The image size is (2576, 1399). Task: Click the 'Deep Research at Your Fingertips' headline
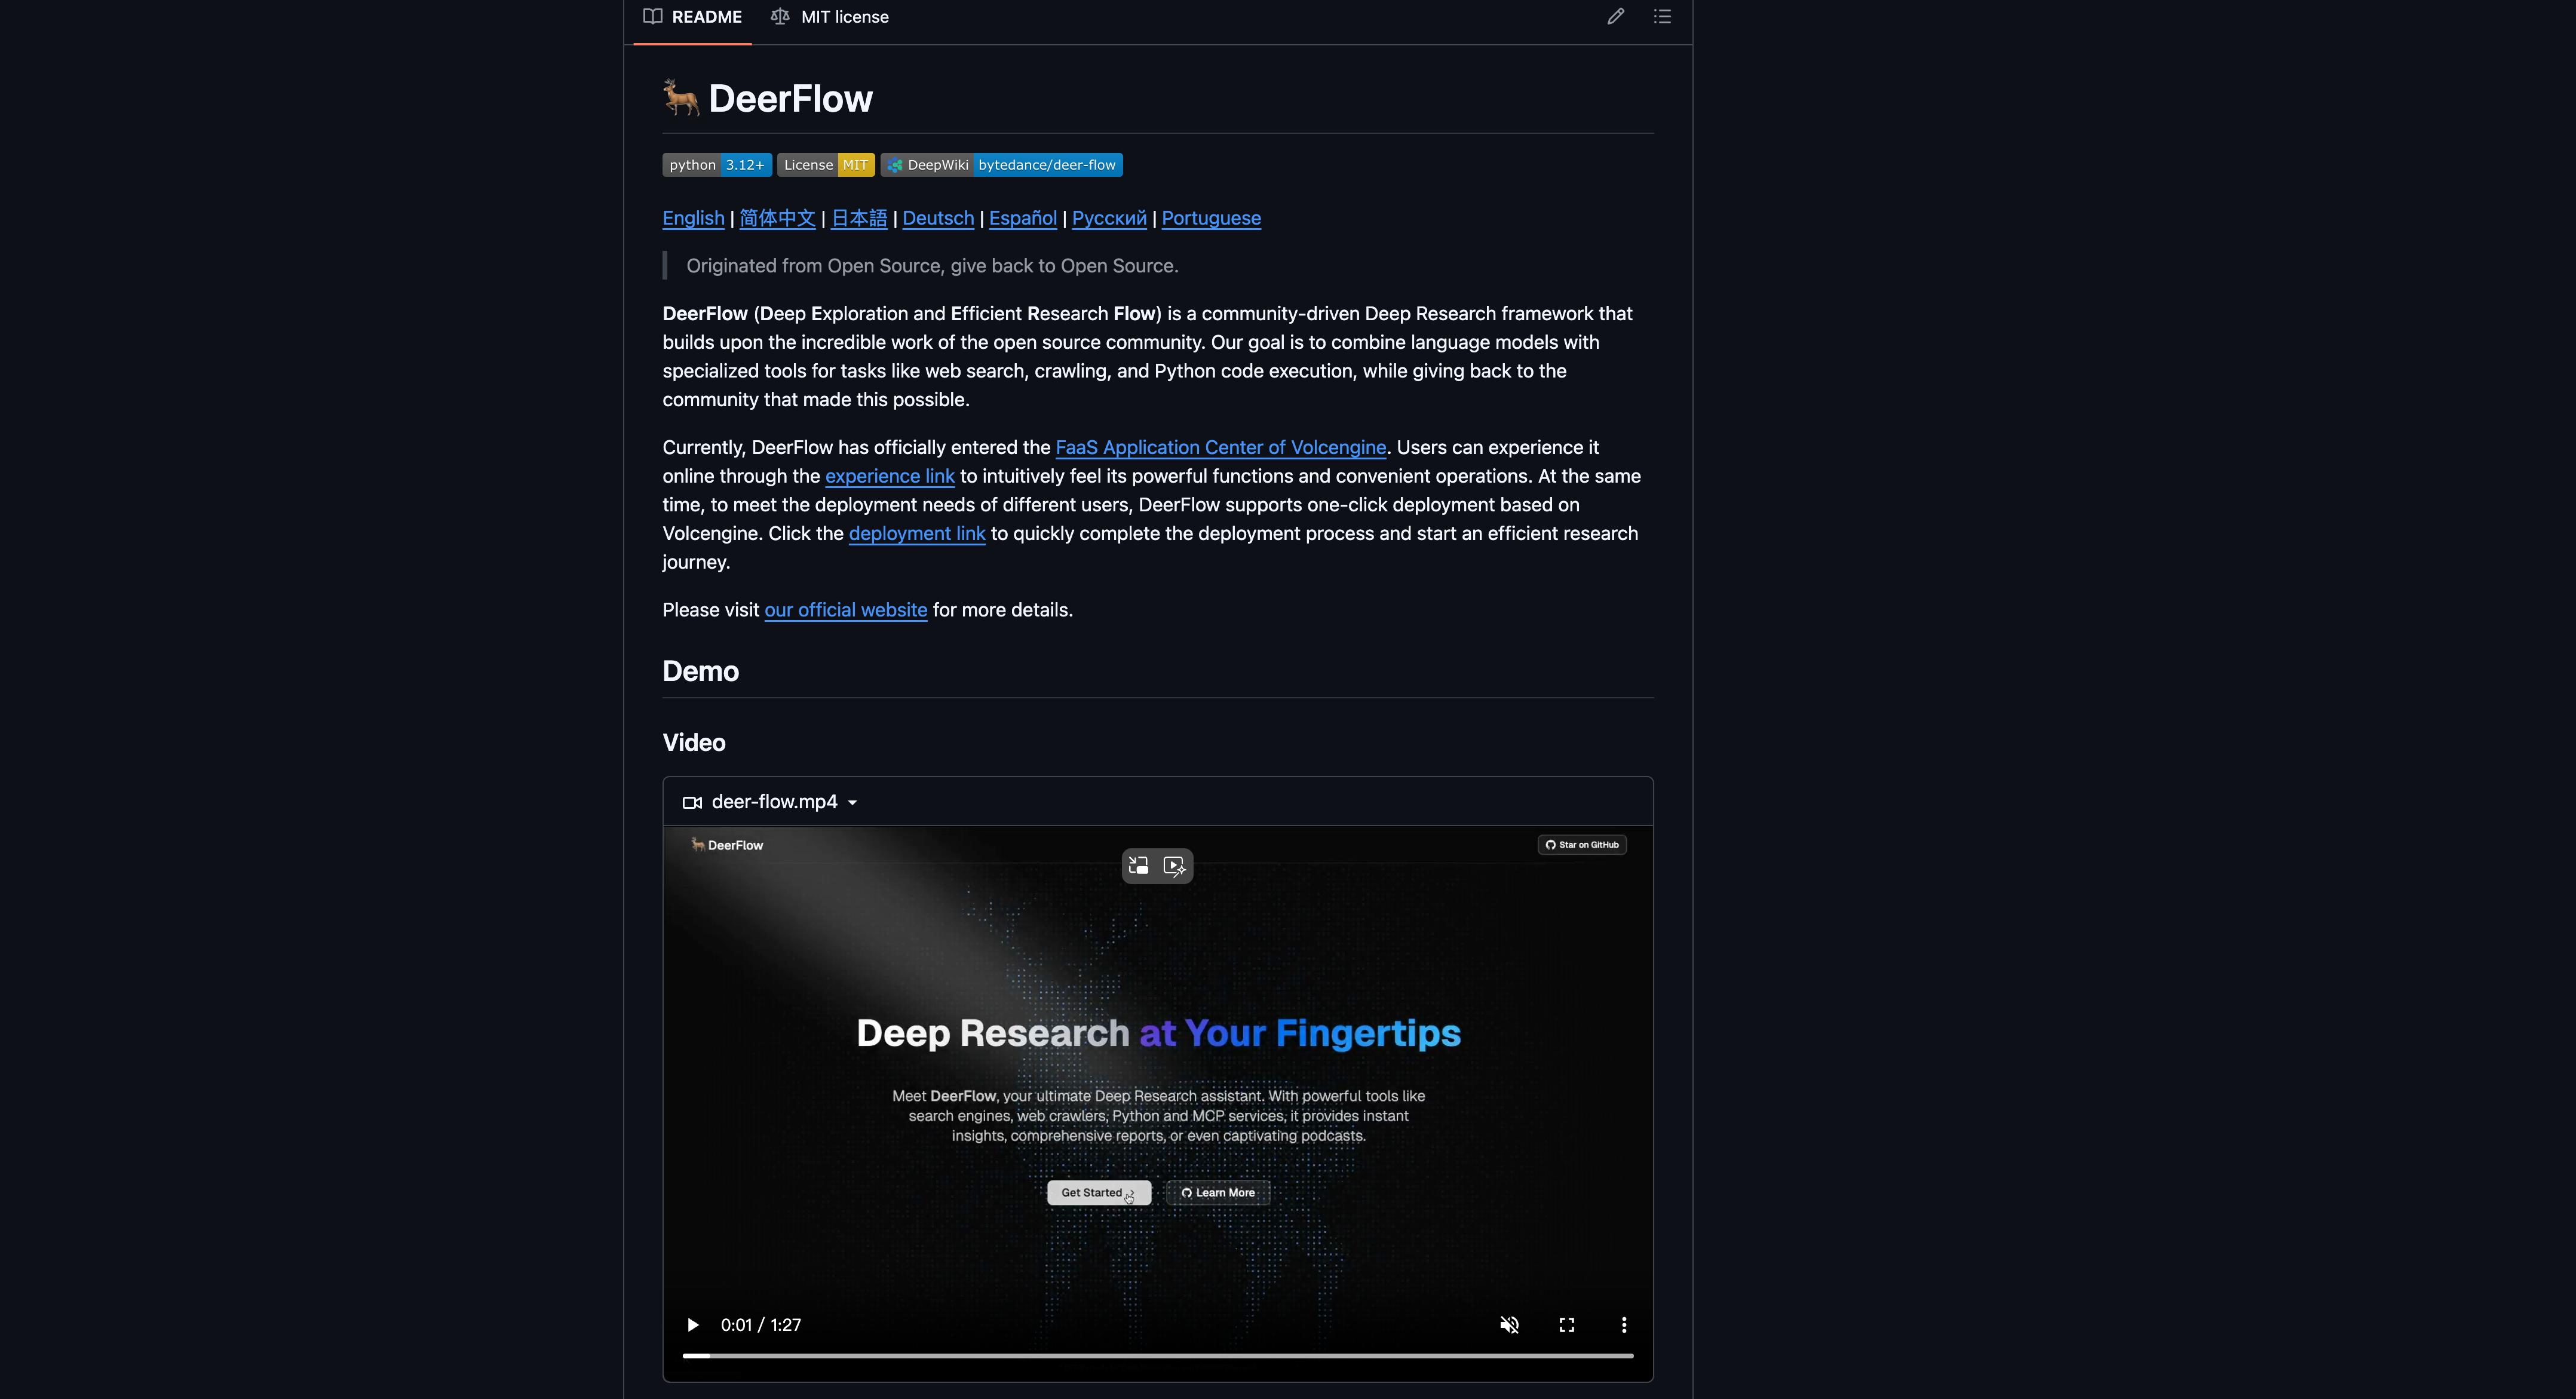[1158, 1033]
